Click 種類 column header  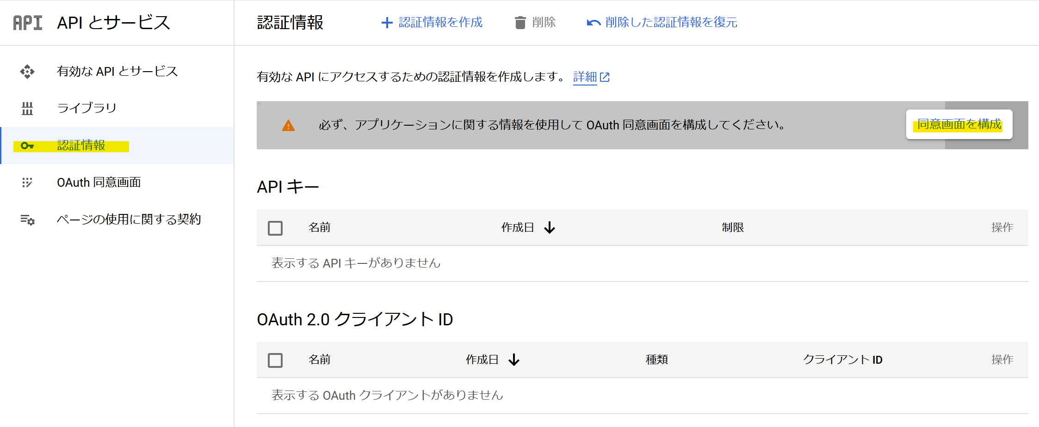click(x=657, y=360)
